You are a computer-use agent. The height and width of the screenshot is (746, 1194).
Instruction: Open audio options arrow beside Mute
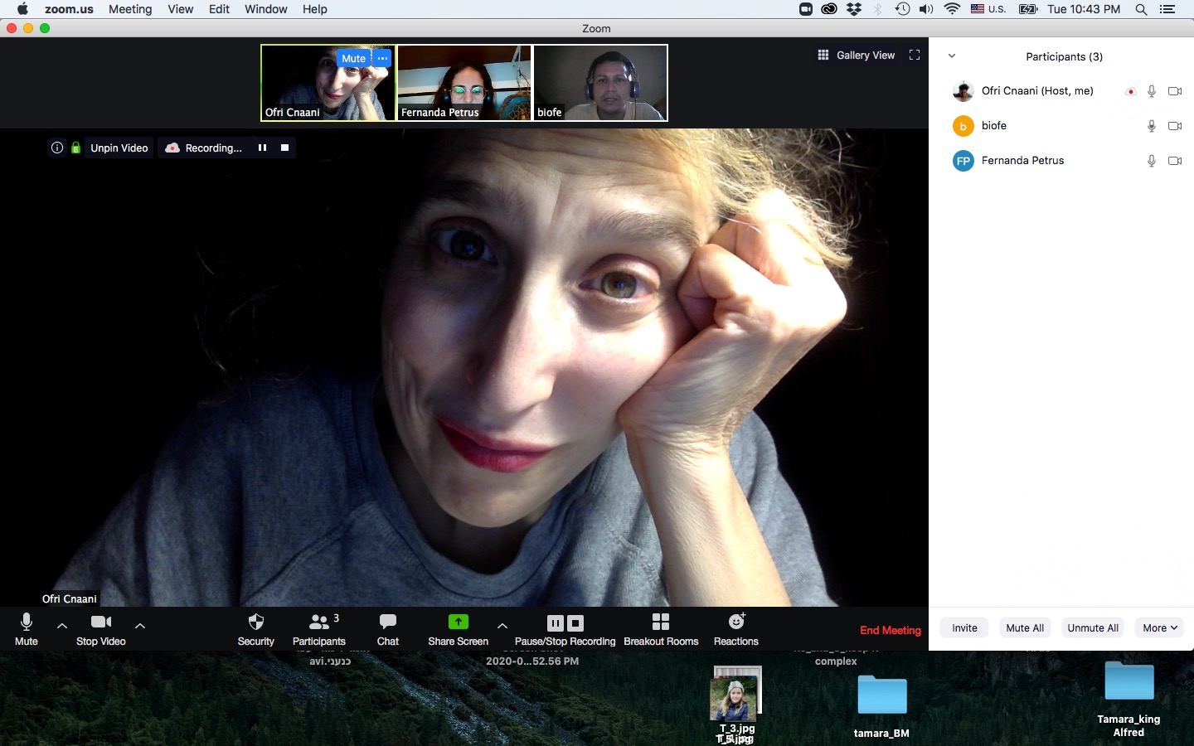pos(62,626)
